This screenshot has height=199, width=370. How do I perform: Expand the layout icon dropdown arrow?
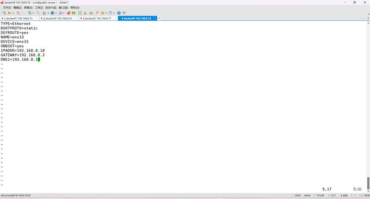(x=114, y=13)
